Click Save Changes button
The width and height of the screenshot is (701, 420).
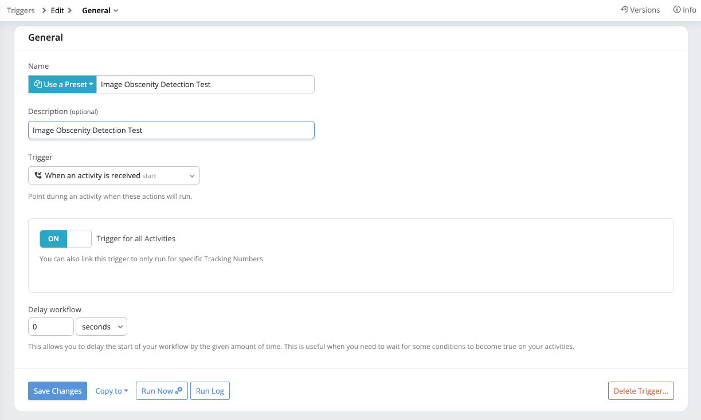[x=57, y=391]
